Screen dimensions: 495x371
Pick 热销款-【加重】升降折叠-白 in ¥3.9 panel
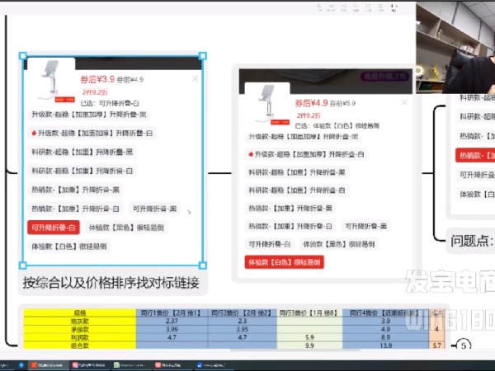75,209
